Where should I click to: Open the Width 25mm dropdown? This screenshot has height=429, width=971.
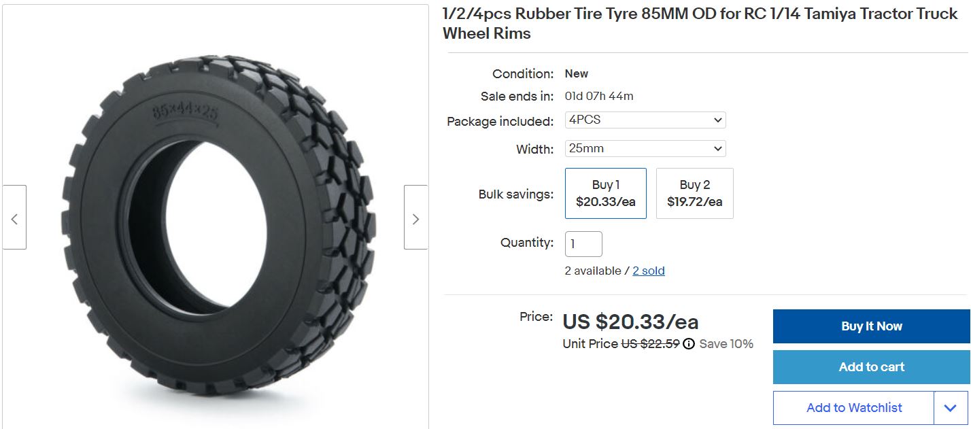pos(645,148)
